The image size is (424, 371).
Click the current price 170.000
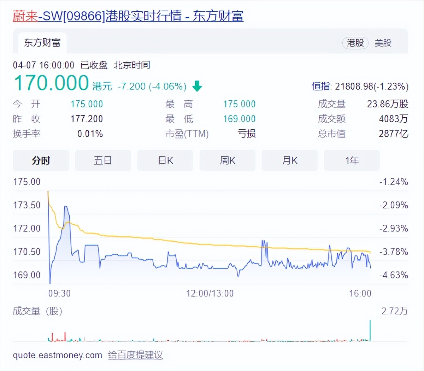coord(51,83)
